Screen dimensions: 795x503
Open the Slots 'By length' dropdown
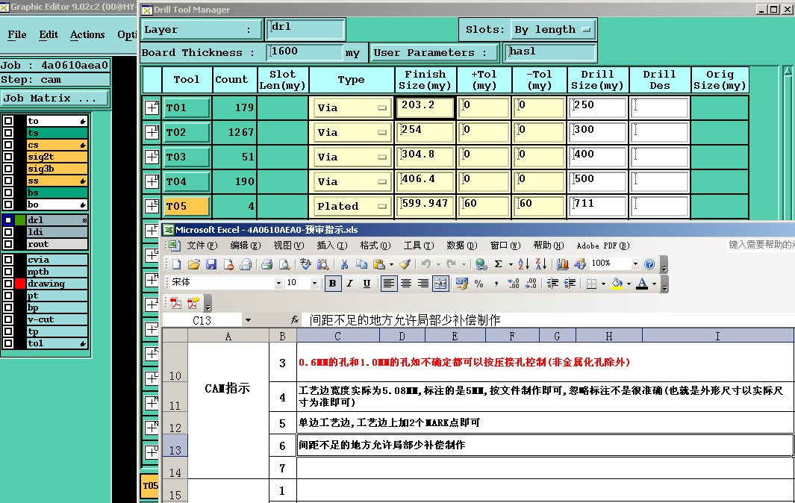552,29
